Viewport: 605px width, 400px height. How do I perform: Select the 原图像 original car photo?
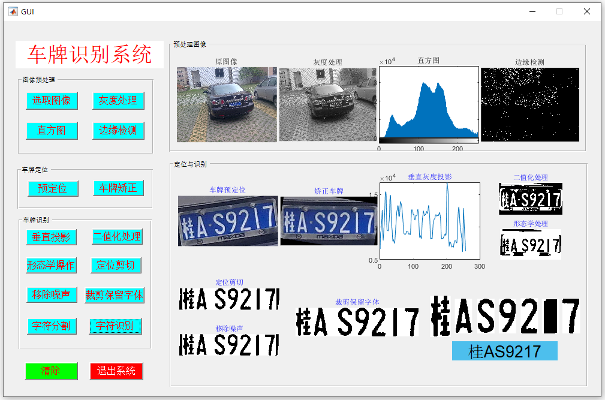[x=227, y=104]
